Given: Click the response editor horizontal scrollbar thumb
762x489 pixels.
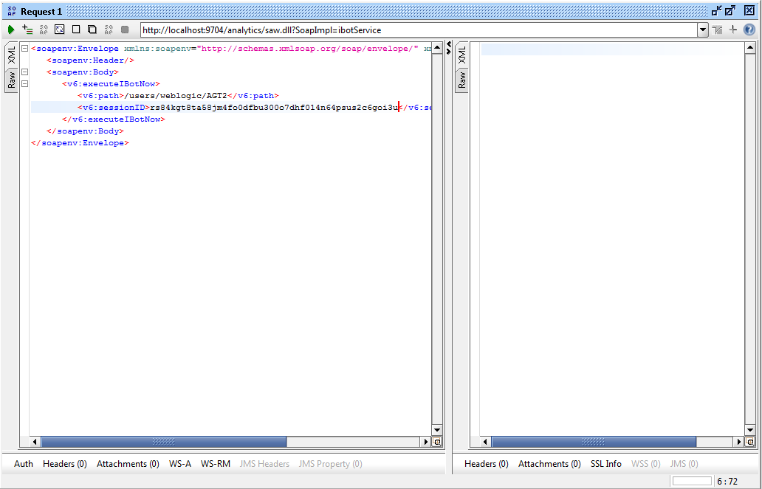Looking at the screenshot, I should [594, 442].
